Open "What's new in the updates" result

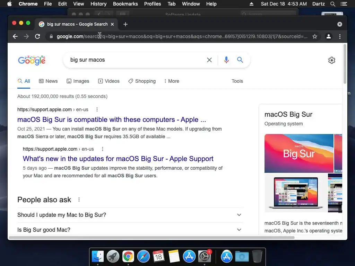coord(118,159)
